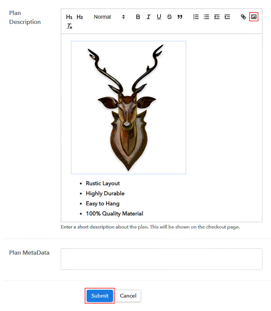Create a numbered list
This screenshot has width=271, height=311.
[196, 17]
